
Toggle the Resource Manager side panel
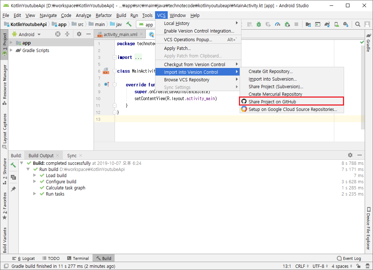click(x=5, y=85)
